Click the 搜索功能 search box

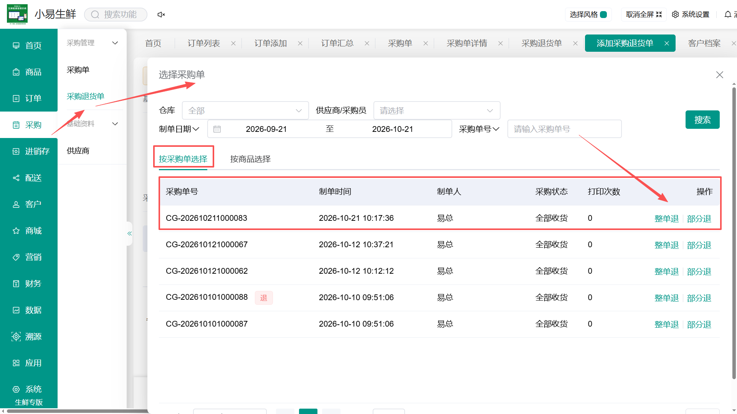pos(116,15)
